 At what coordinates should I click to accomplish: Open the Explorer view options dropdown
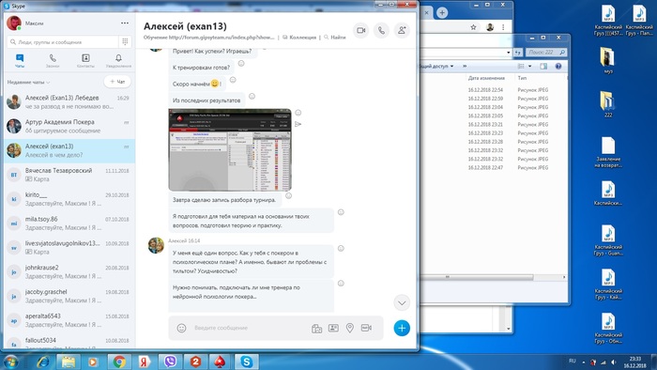(529, 67)
